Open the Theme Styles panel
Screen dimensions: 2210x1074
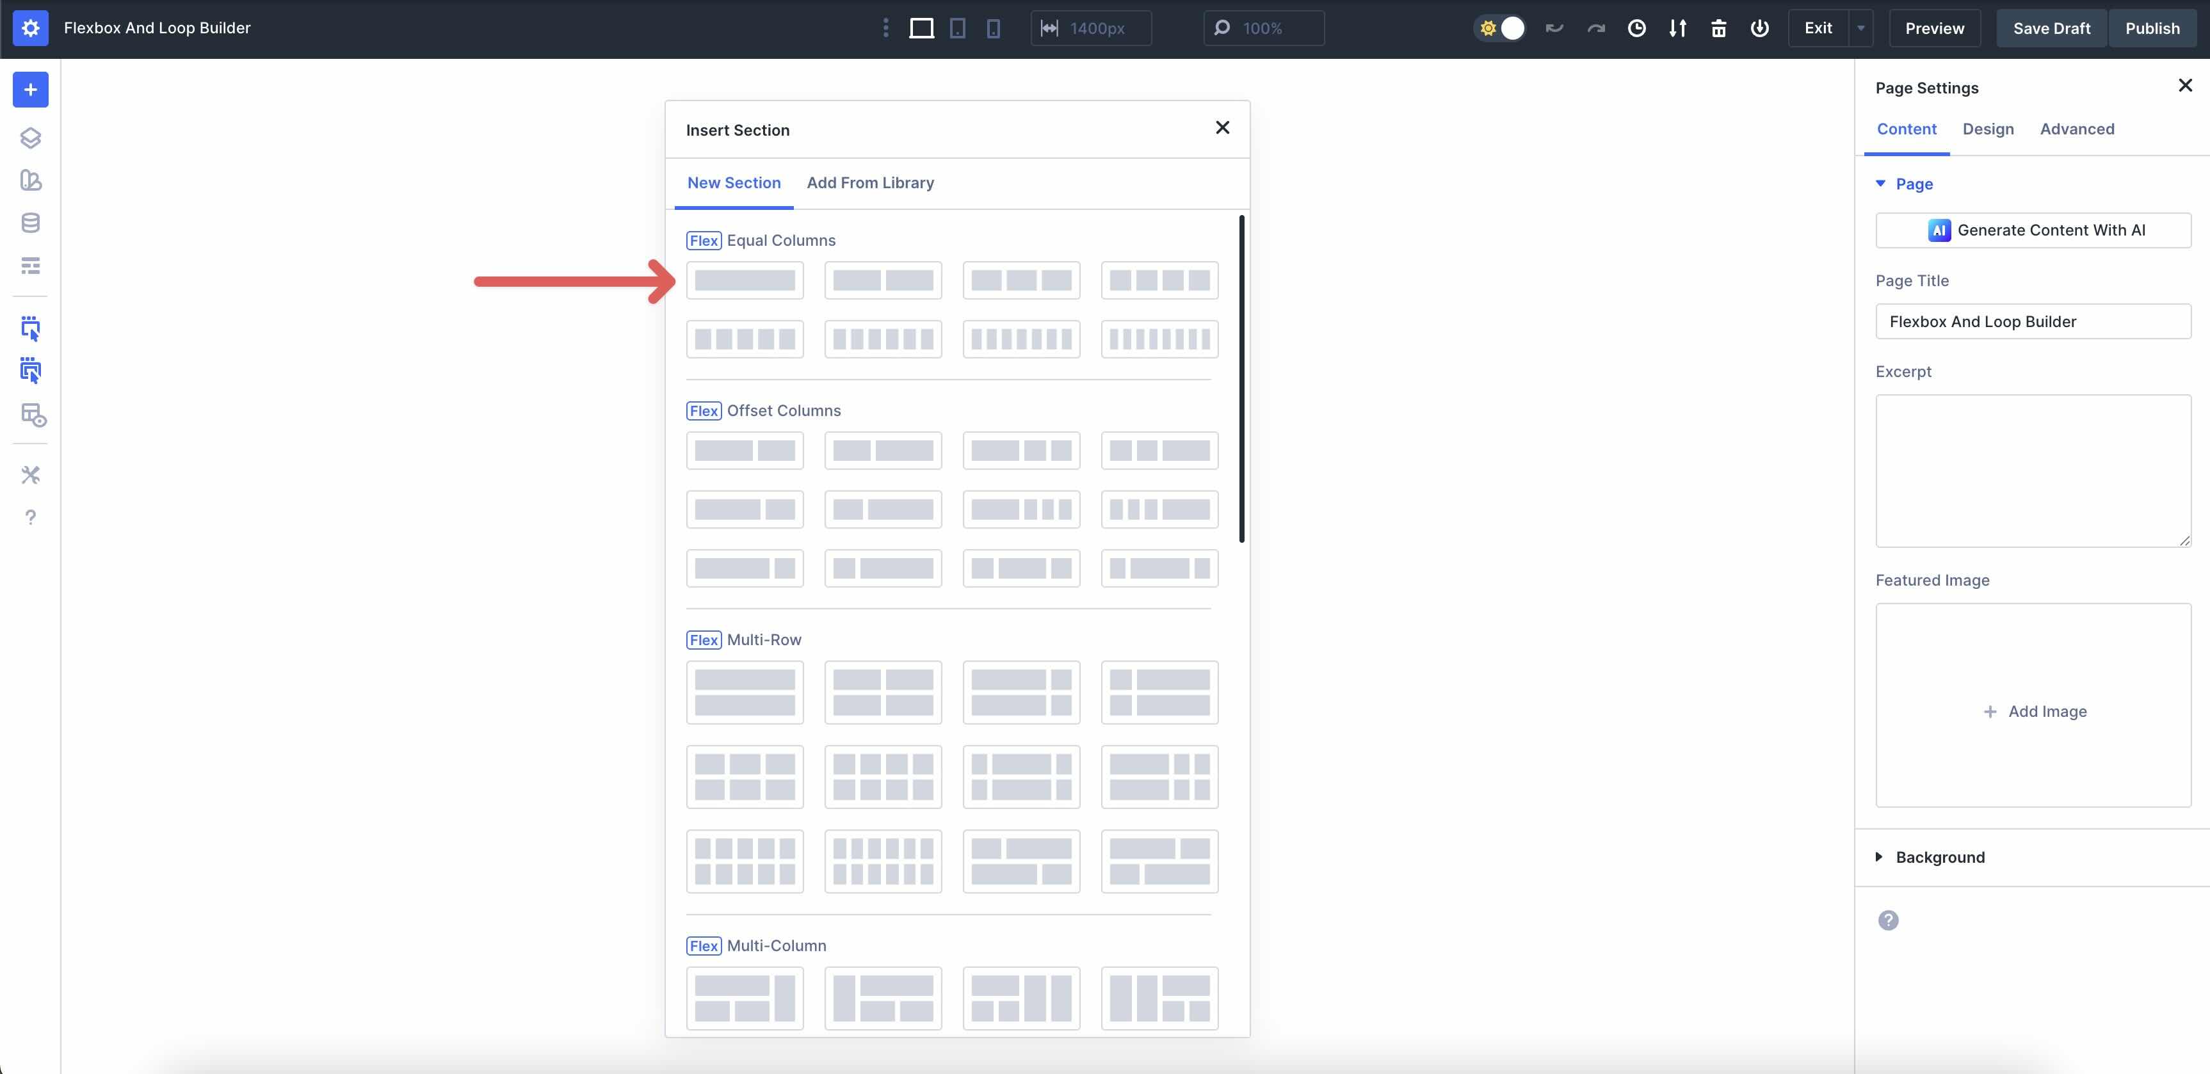point(31,180)
